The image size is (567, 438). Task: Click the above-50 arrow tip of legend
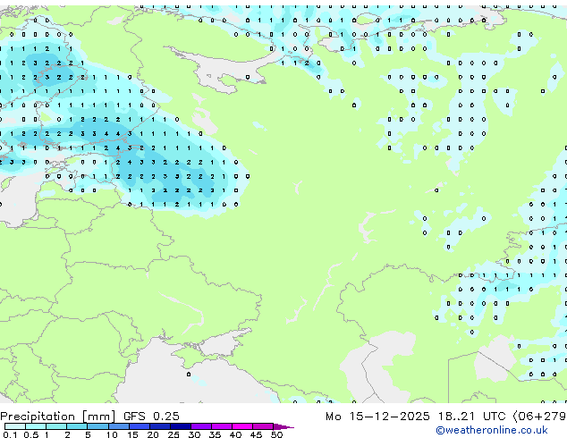click(283, 426)
